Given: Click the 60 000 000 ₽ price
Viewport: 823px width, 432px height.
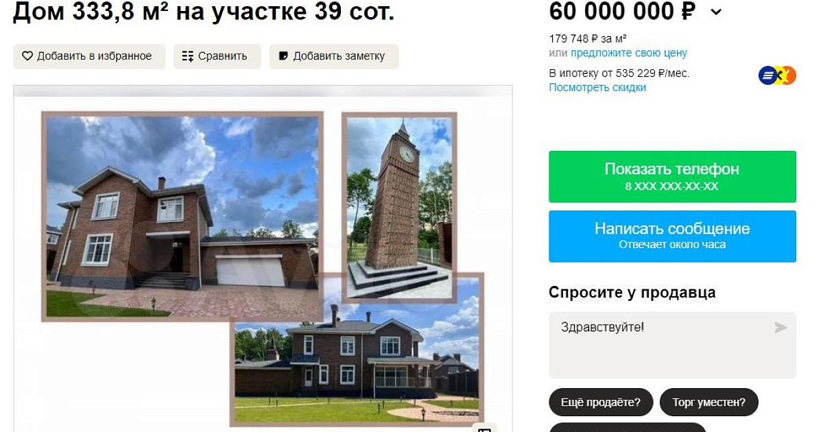Looking at the screenshot, I should 622,12.
